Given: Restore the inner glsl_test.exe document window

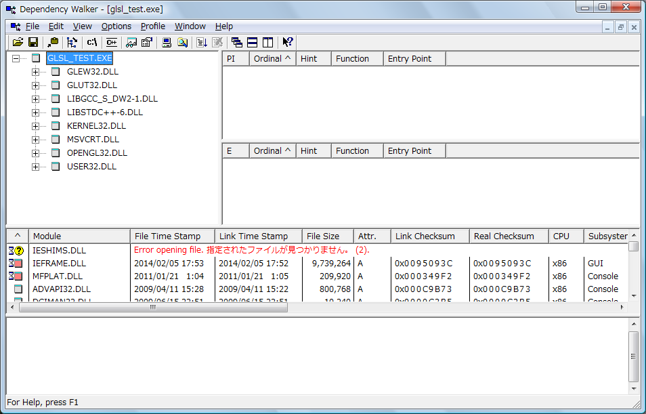Looking at the screenshot, I should coord(620,27).
